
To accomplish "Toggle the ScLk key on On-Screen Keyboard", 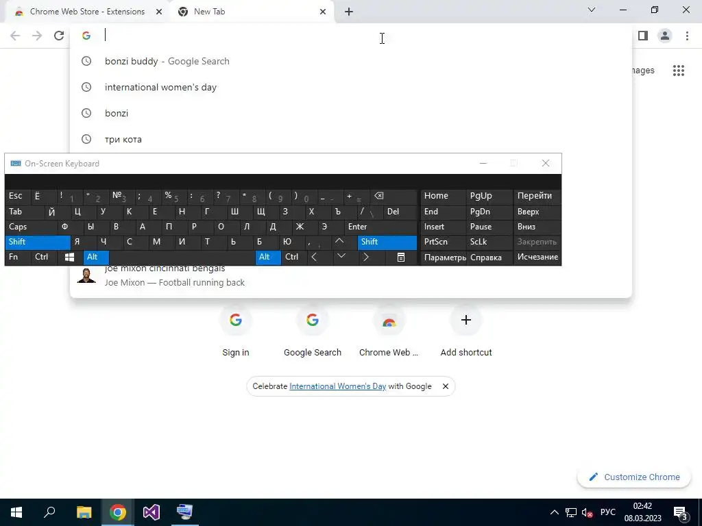I will (489, 242).
